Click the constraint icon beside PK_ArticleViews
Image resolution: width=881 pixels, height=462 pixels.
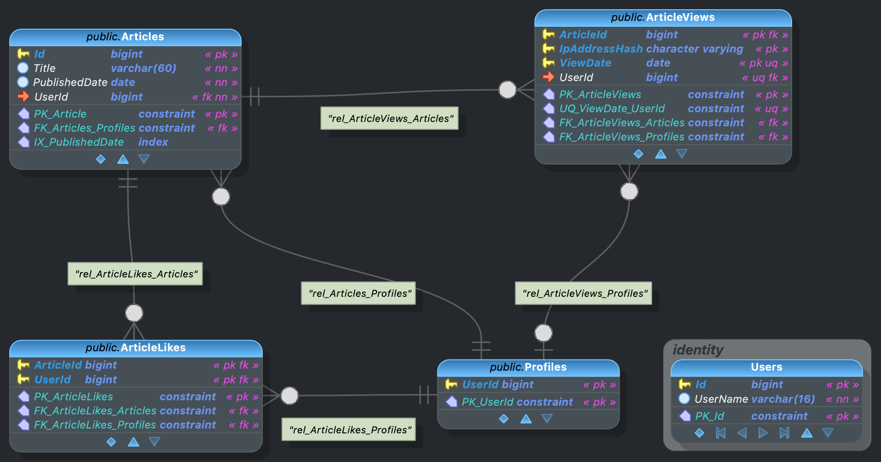pyautogui.click(x=549, y=94)
